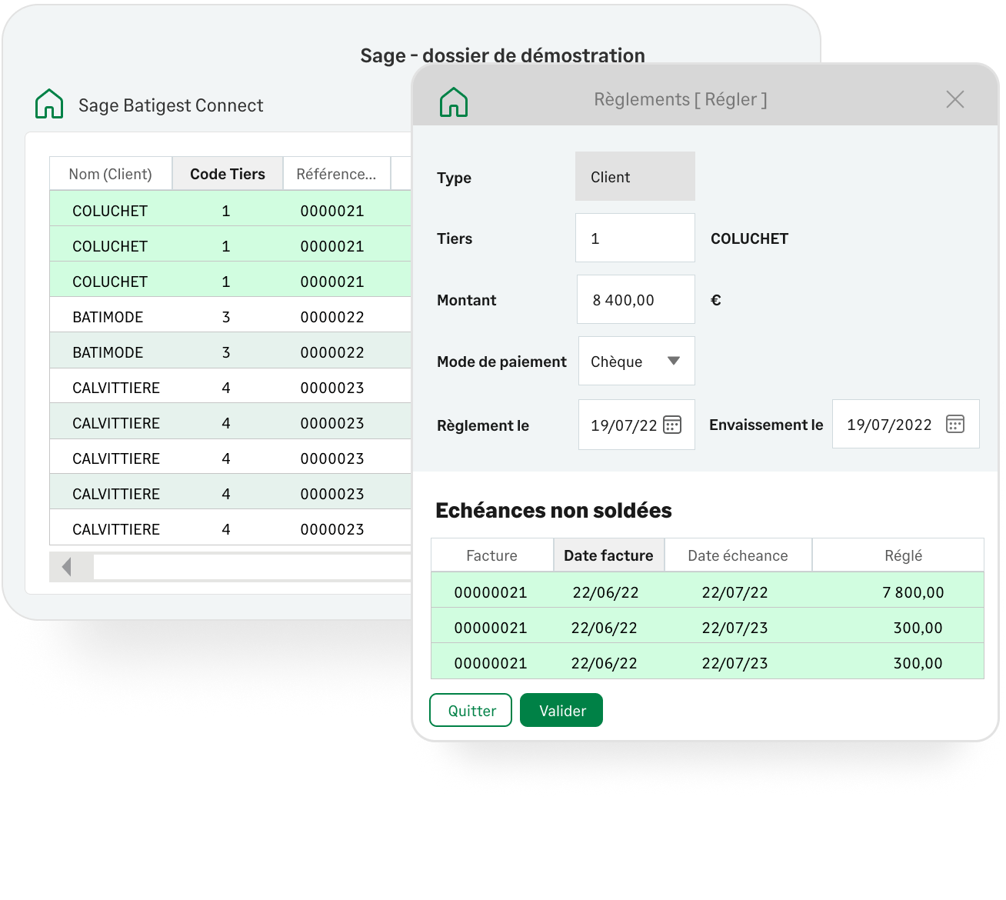
Task: Select the first BATIMODE row name
Action: [108, 317]
